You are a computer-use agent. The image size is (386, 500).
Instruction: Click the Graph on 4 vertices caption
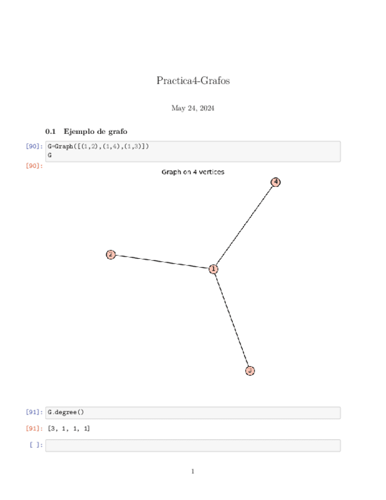(193, 172)
